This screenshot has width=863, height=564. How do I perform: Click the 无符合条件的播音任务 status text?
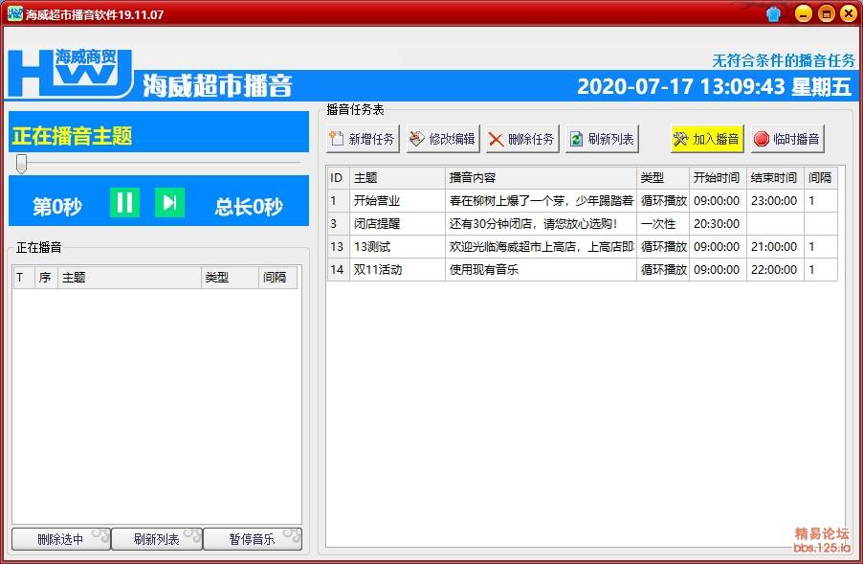[784, 60]
